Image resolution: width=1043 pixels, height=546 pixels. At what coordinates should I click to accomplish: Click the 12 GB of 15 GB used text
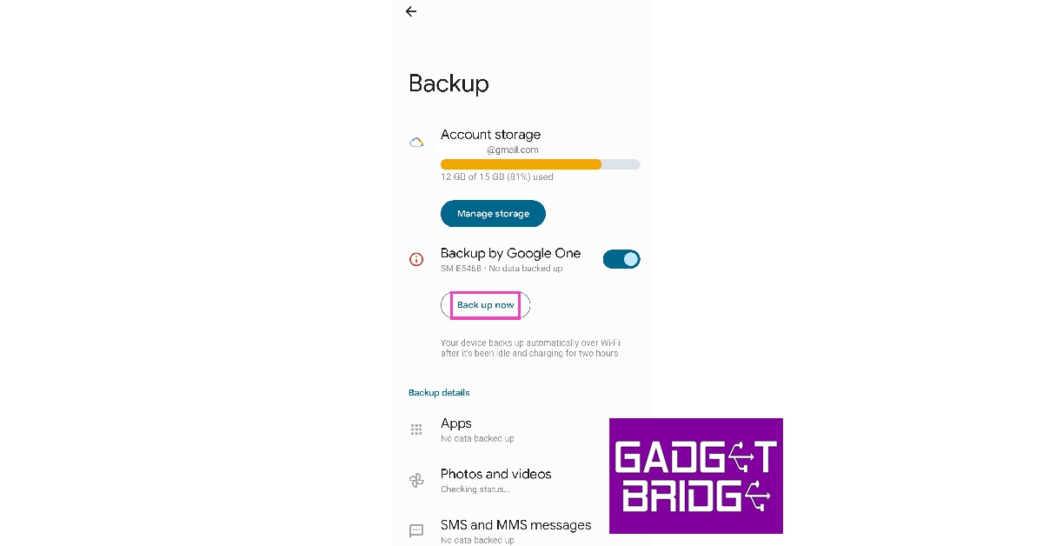496,177
